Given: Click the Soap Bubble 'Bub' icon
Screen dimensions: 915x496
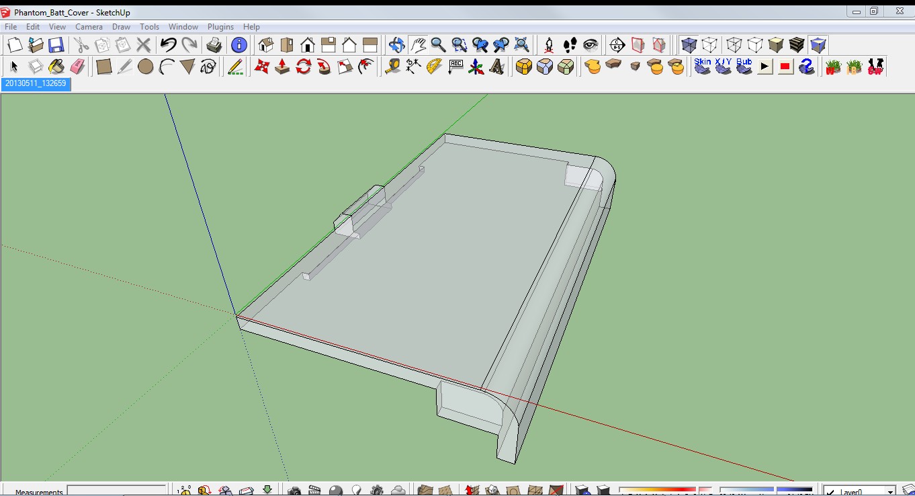Looking at the screenshot, I should [744, 67].
